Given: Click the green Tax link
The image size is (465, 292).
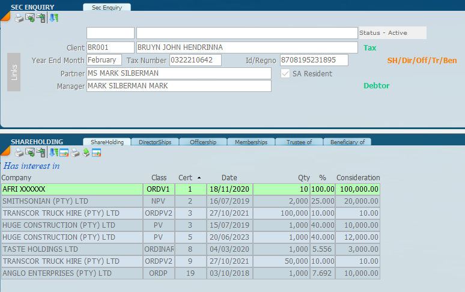Looking at the screenshot, I should 369,47.
